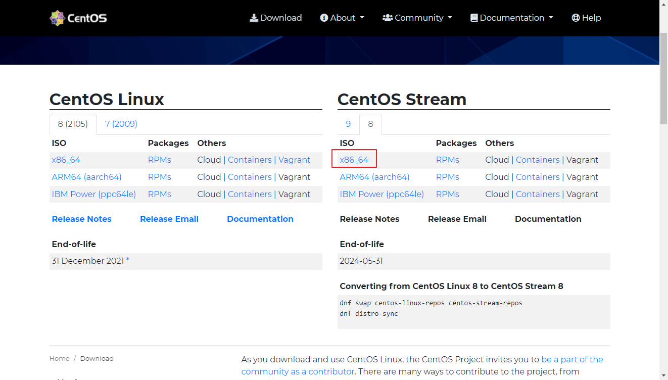This screenshot has height=380, width=668.
Task: Open the Download page from navbar
Action: tap(276, 18)
